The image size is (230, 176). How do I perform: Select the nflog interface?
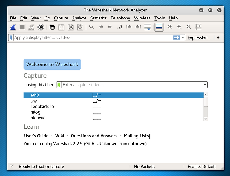tap(114, 112)
